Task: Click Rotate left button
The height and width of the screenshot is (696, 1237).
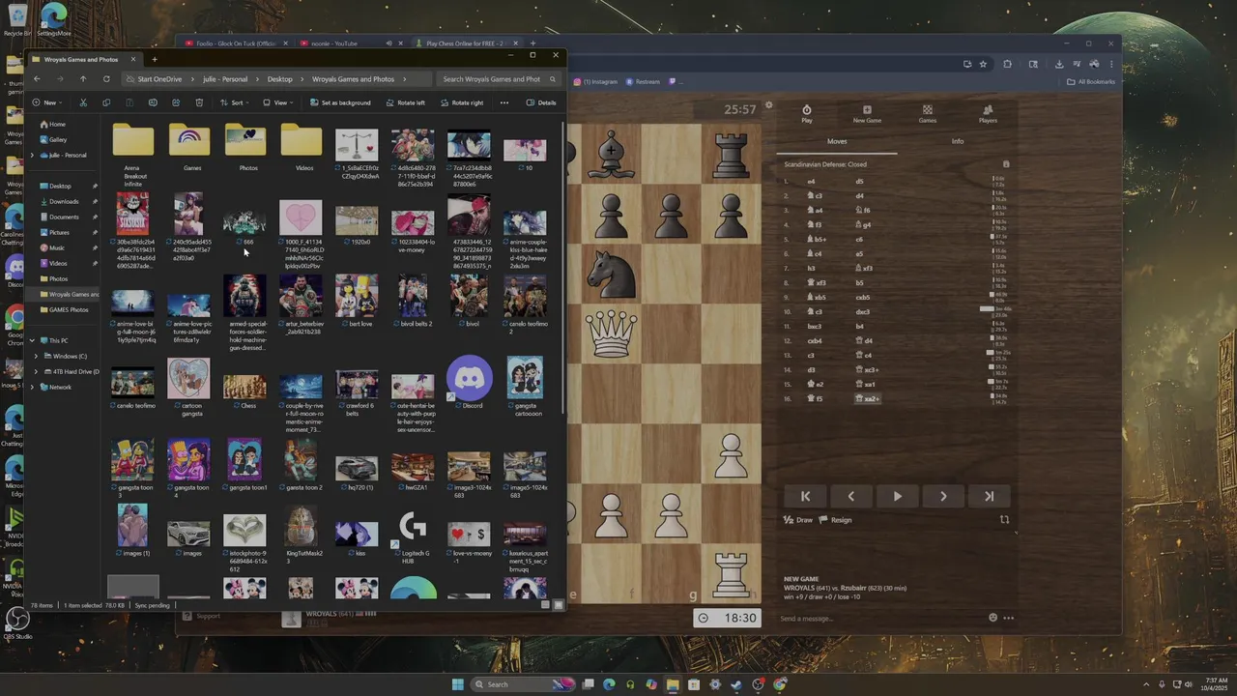Action: click(405, 102)
